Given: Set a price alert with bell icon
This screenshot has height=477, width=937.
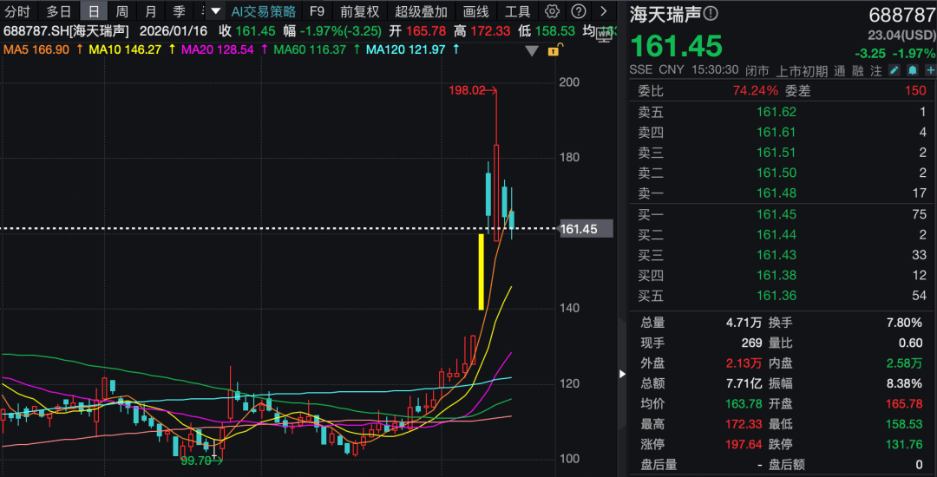Looking at the screenshot, I should point(912,69).
